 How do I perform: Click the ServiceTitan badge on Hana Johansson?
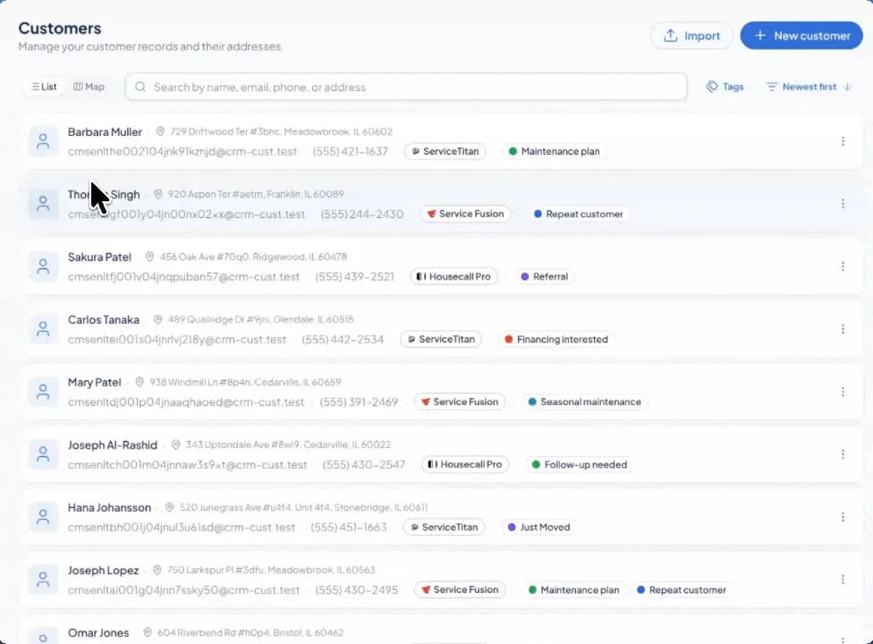[444, 527]
